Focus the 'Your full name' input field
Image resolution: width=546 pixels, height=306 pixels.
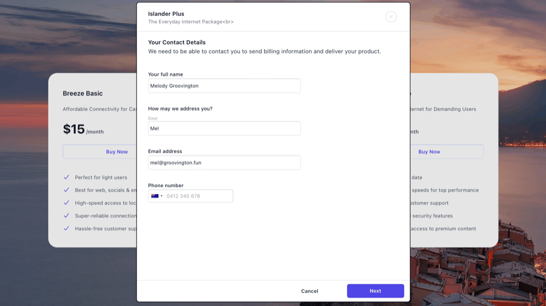[224, 86]
